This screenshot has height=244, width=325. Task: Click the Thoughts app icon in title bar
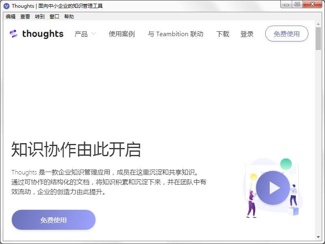6,6
